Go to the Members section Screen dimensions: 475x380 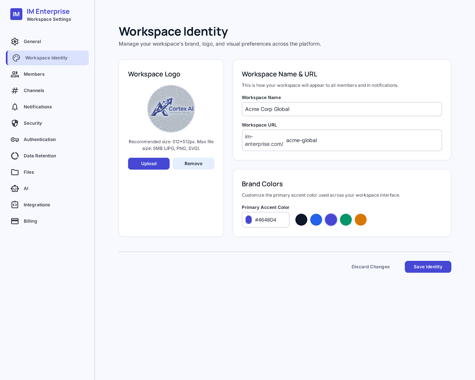(x=47, y=74)
